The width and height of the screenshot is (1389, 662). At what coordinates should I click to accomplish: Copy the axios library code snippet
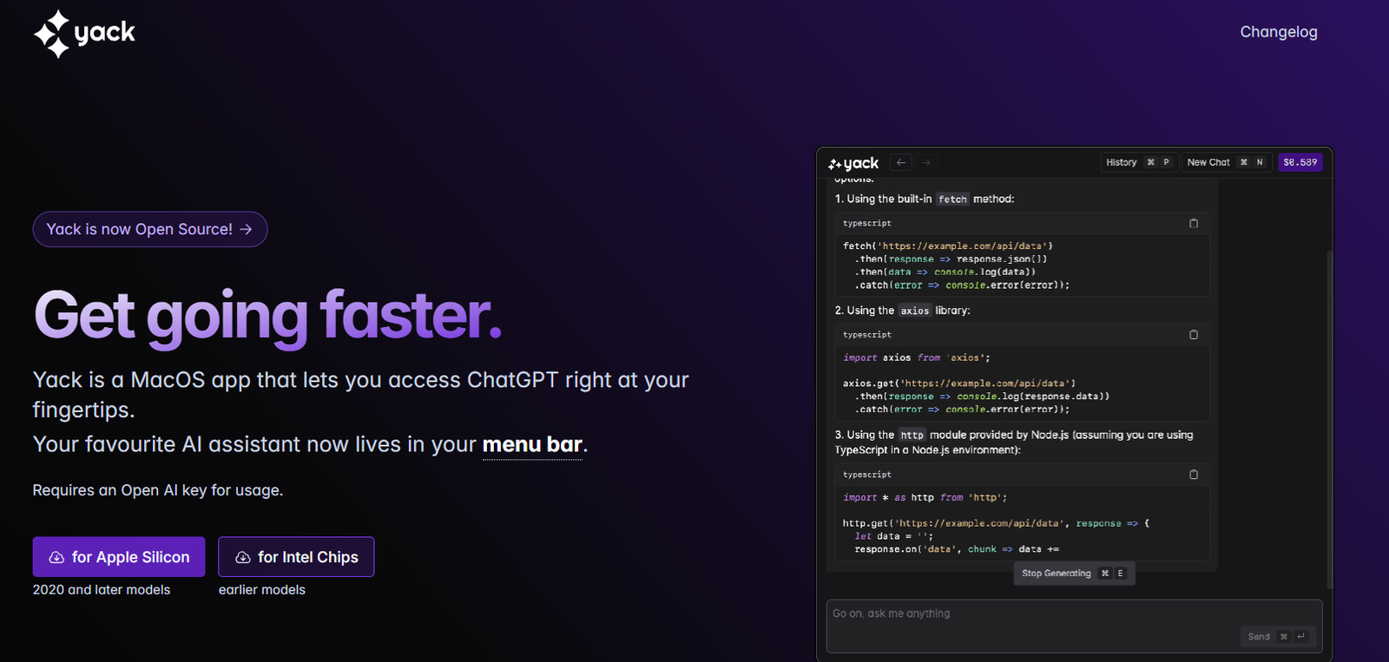[1194, 334]
